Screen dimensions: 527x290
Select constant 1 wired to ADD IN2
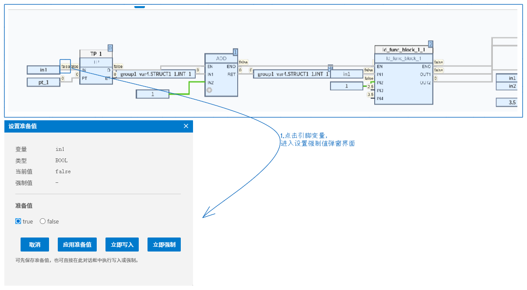[x=152, y=94]
